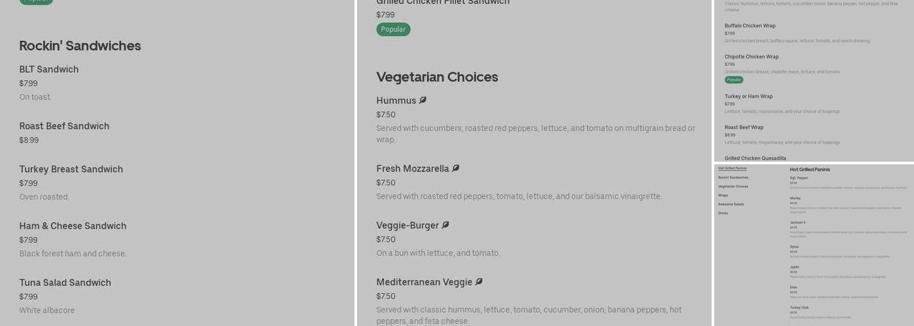The image size is (914, 326).
Task: Choose the Sgt. Pepper panini
Action: (799, 178)
